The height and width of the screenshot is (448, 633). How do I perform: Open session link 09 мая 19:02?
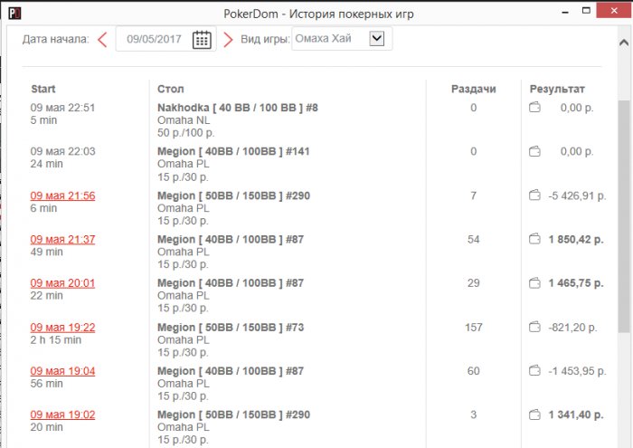62,415
